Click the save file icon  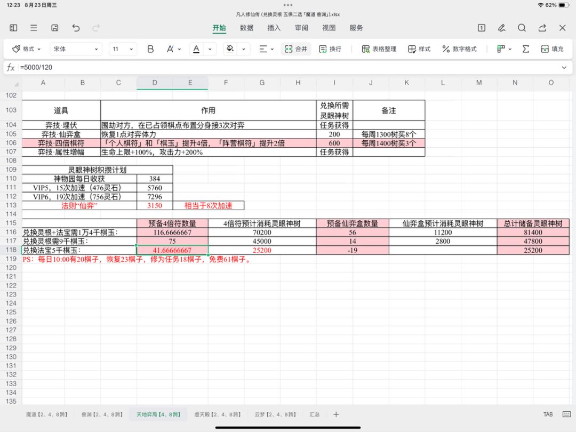55,28
